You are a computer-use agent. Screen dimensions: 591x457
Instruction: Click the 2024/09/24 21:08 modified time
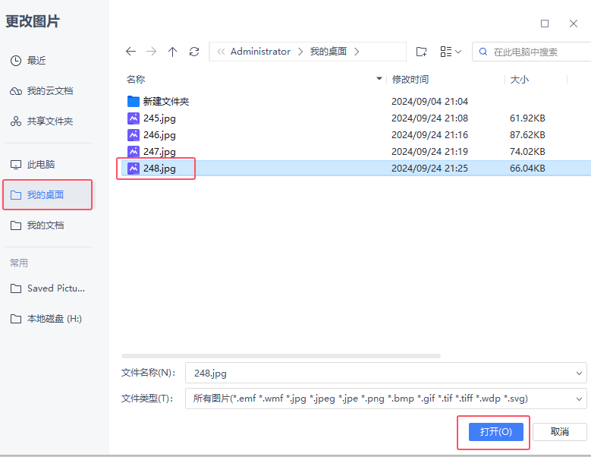pos(429,118)
